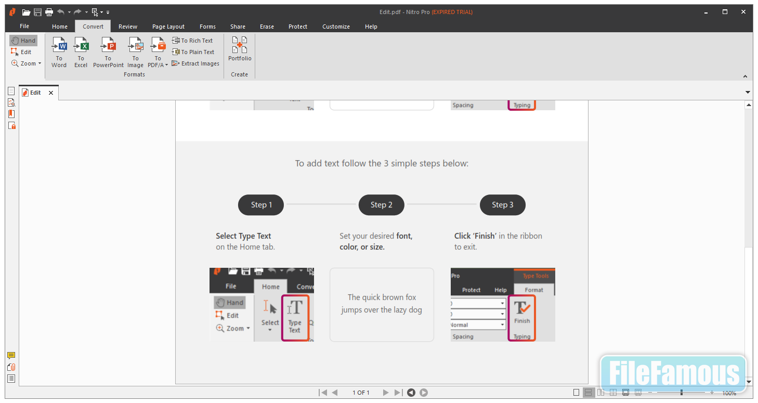
Task: Go to the next view
Action: pyautogui.click(x=424, y=393)
